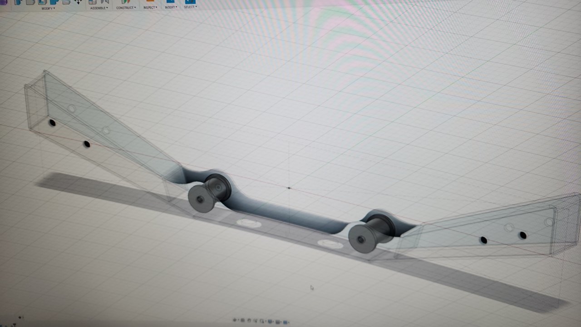
Task: Open the MODIFY dropdown menu
Action: point(48,8)
